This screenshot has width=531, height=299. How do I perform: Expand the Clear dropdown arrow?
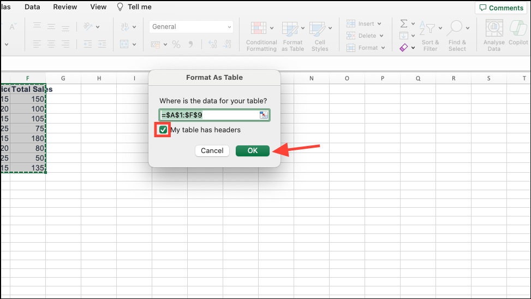pos(413,48)
